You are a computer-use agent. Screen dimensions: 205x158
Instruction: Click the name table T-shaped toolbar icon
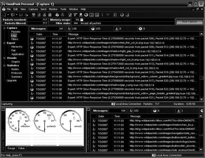pyautogui.click(x=75, y=15)
